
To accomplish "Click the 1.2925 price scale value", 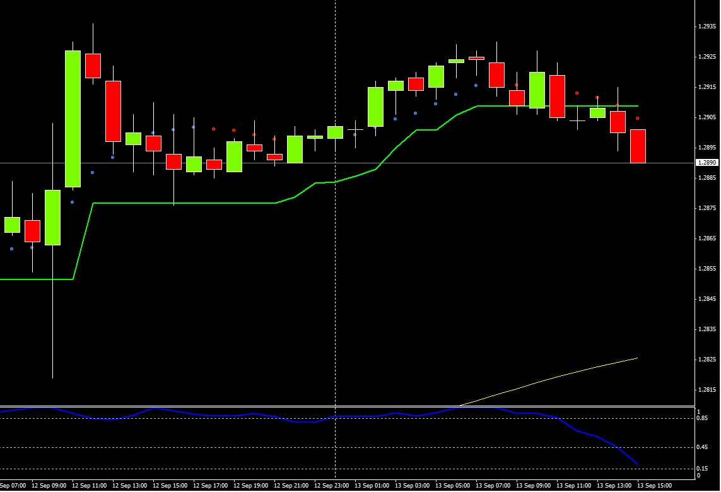I will coord(706,57).
